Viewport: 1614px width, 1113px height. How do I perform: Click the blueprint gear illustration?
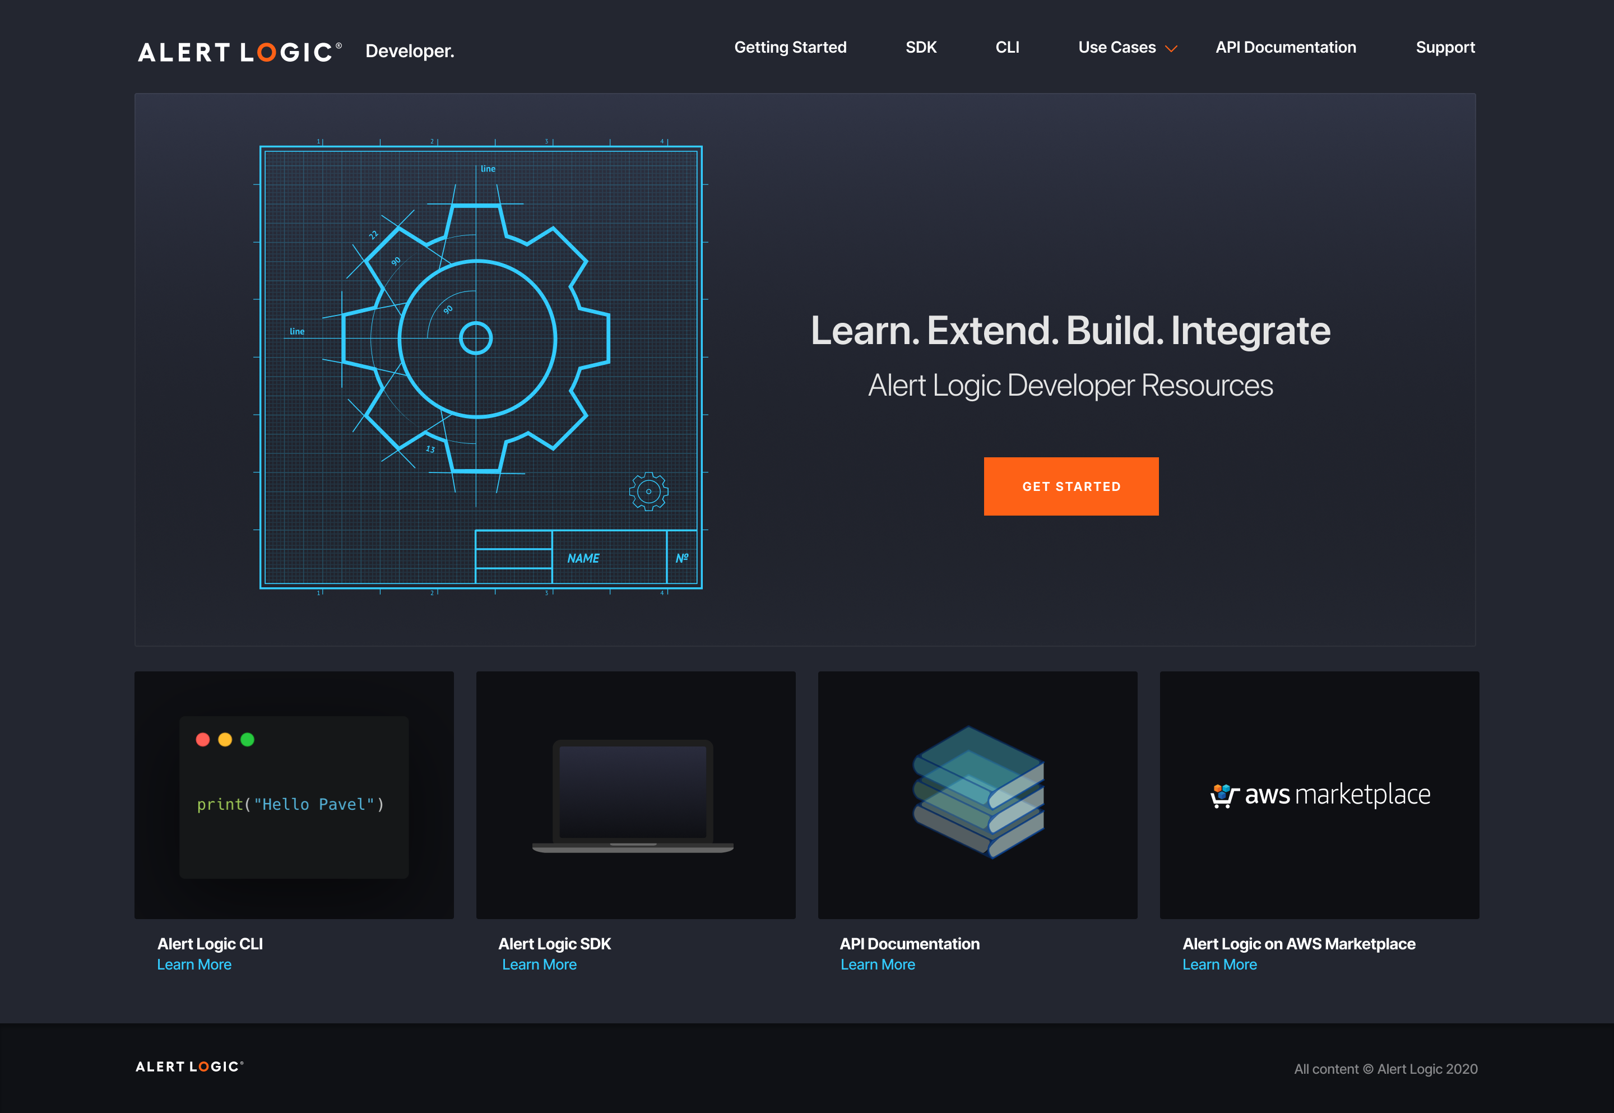coord(480,368)
